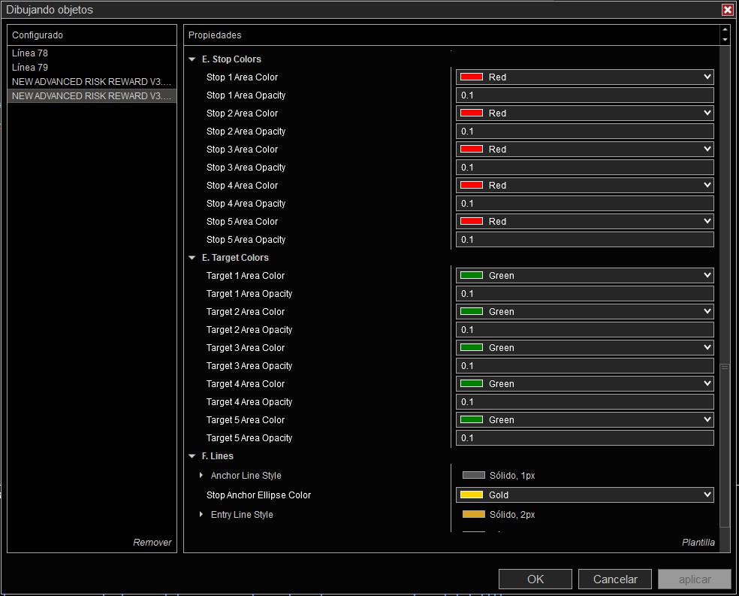Select Línea 79 in the Configurado list

[30, 68]
